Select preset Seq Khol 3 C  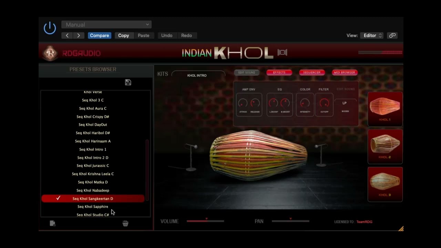[x=93, y=100]
